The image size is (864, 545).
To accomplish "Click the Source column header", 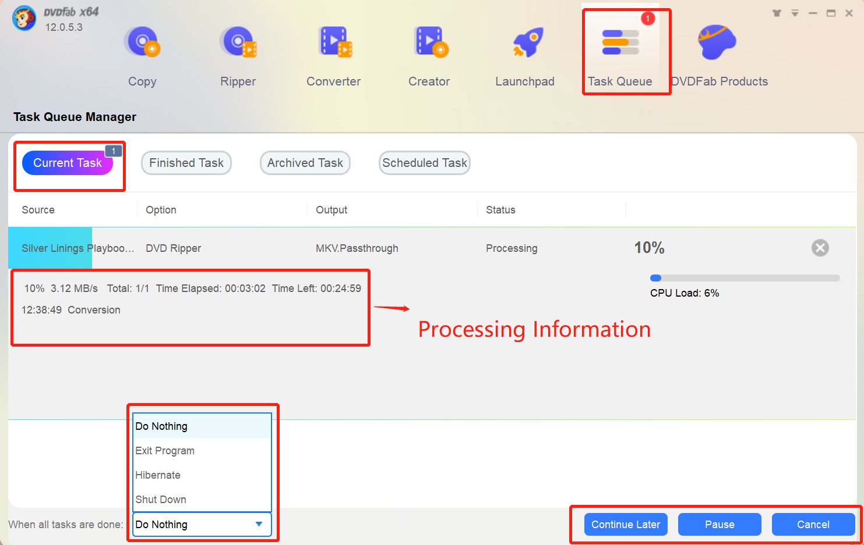I will click(38, 210).
